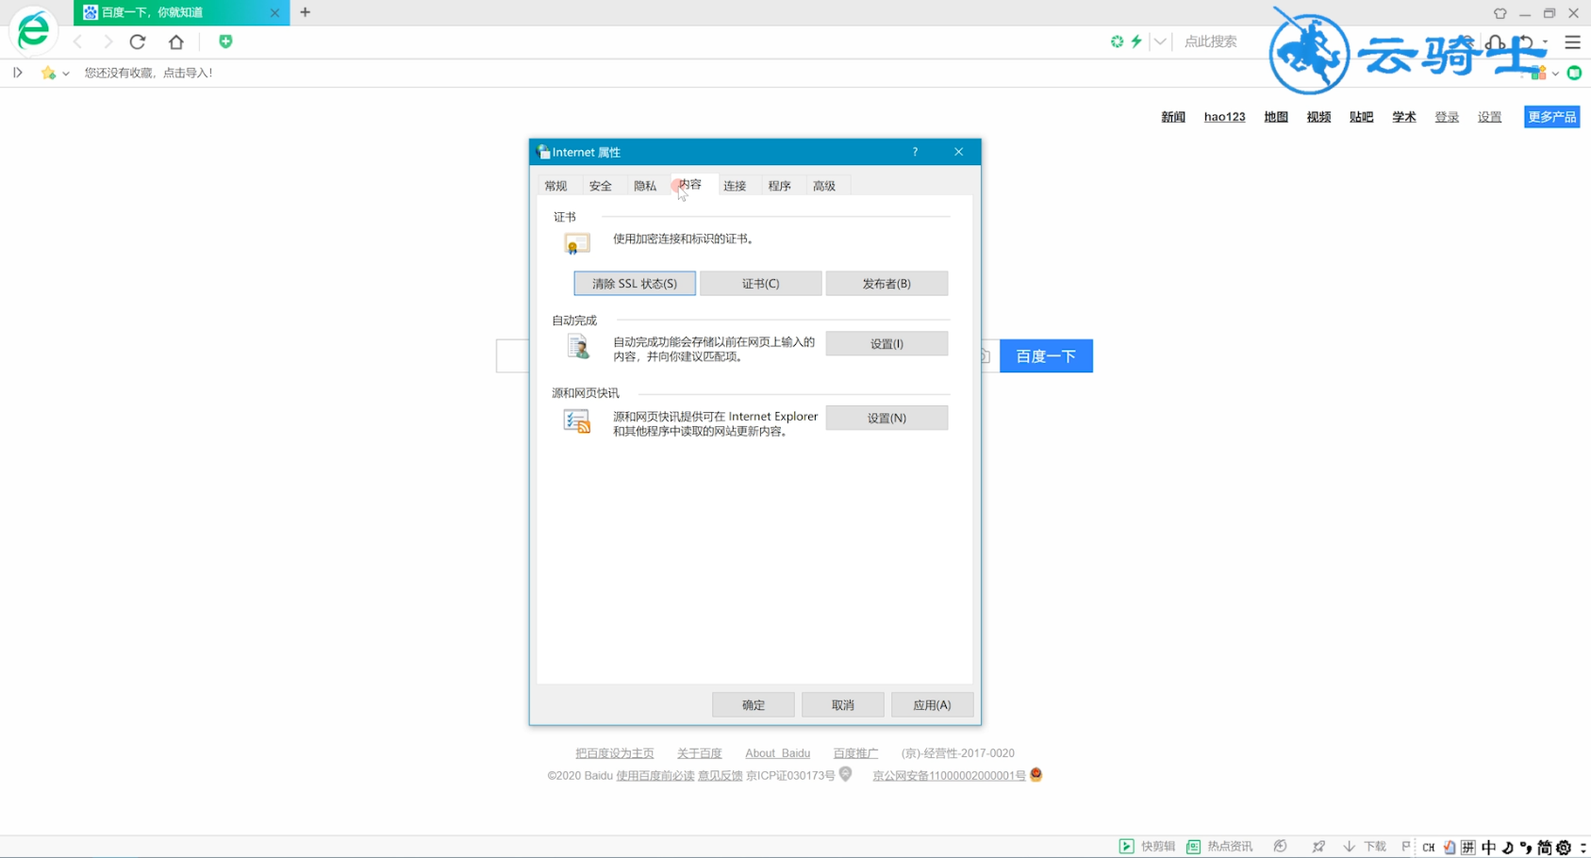Screen dimensions: 1591x858
Task: Click the AutoComplete document icon
Action: 577,346
